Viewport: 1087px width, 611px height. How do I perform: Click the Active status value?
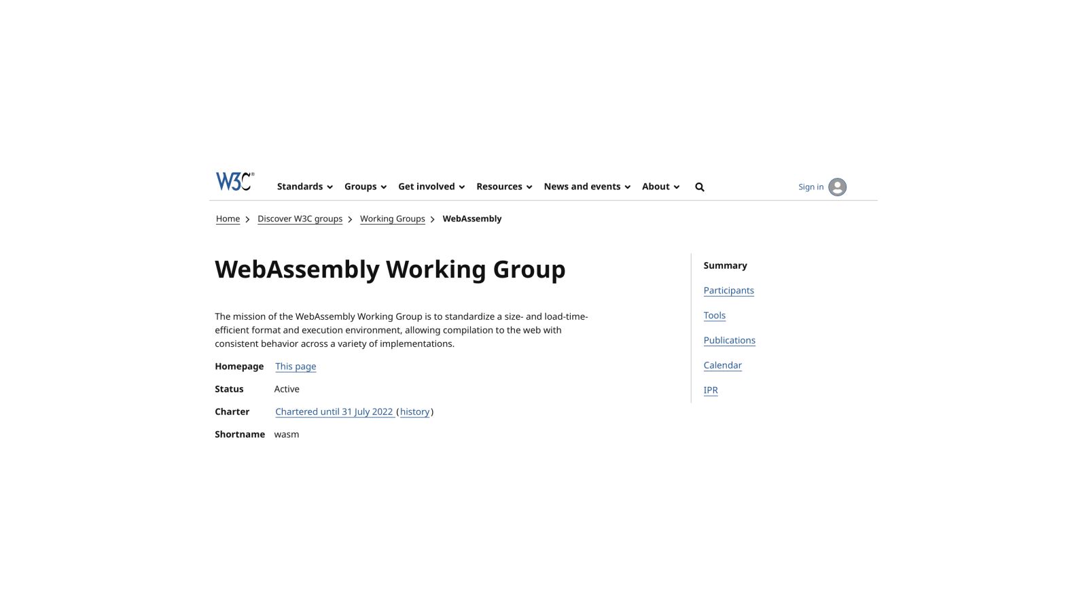point(287,389)
